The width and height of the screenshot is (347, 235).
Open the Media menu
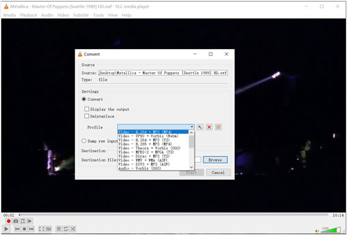9,15
